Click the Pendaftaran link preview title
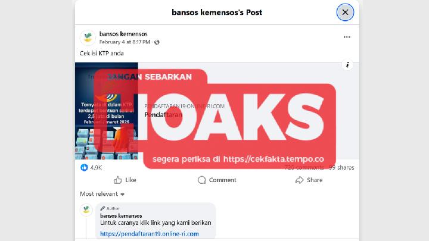 point(163,115)
